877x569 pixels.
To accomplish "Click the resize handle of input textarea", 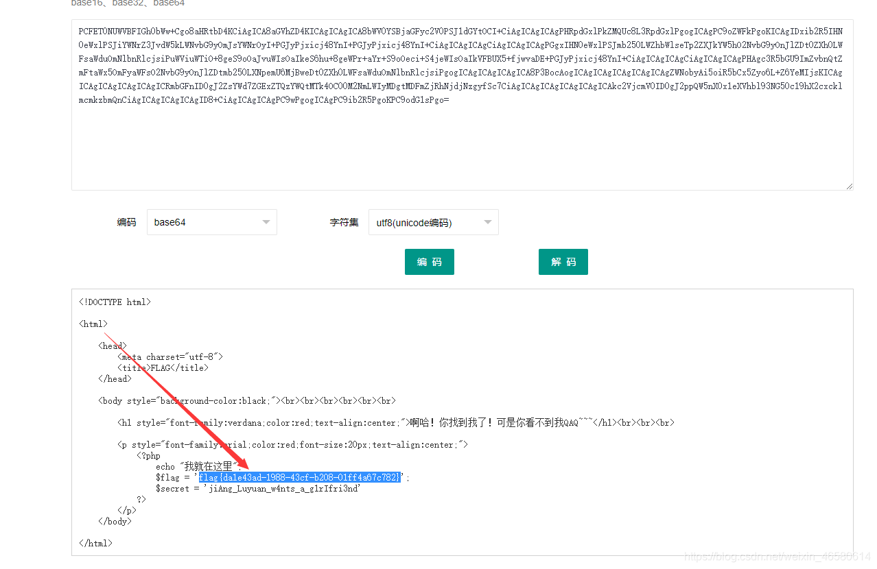I will [850, 186].
